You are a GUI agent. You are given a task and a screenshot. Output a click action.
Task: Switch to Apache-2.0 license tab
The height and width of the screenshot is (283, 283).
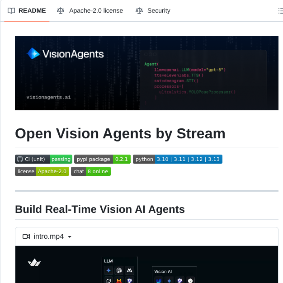click(x=90, y=11)
